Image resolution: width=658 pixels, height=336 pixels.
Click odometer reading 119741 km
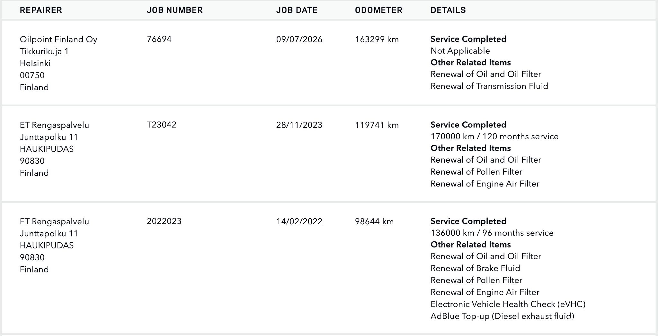(x=377, y=125)
